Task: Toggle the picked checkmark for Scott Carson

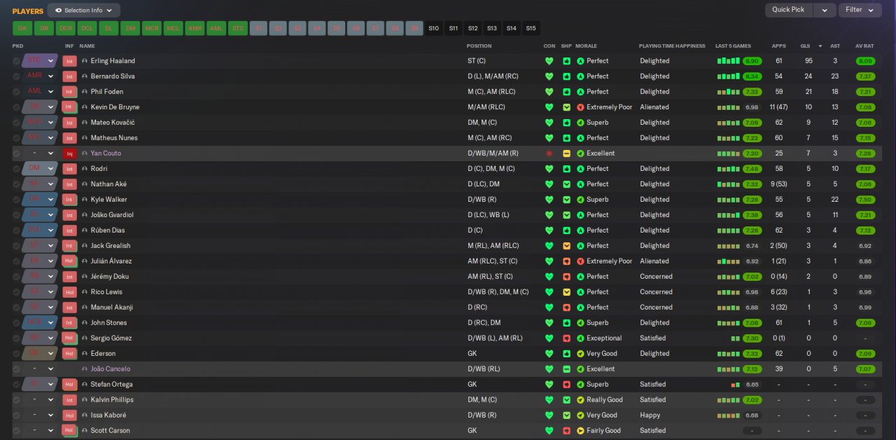Action: point(16,431)
